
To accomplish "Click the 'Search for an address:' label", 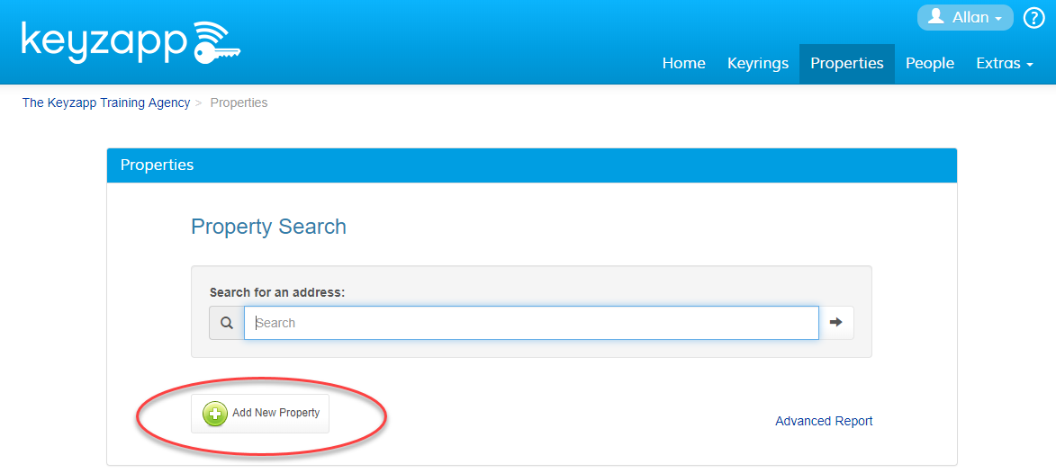I will 277,292.
